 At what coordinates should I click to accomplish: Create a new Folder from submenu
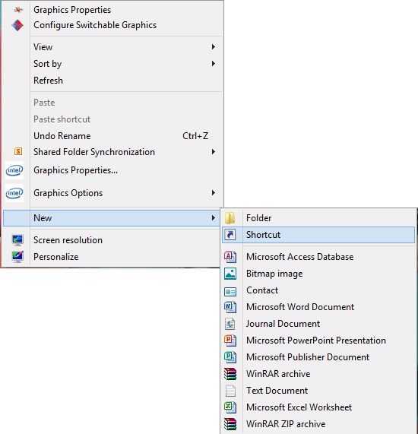coord(318,218)
